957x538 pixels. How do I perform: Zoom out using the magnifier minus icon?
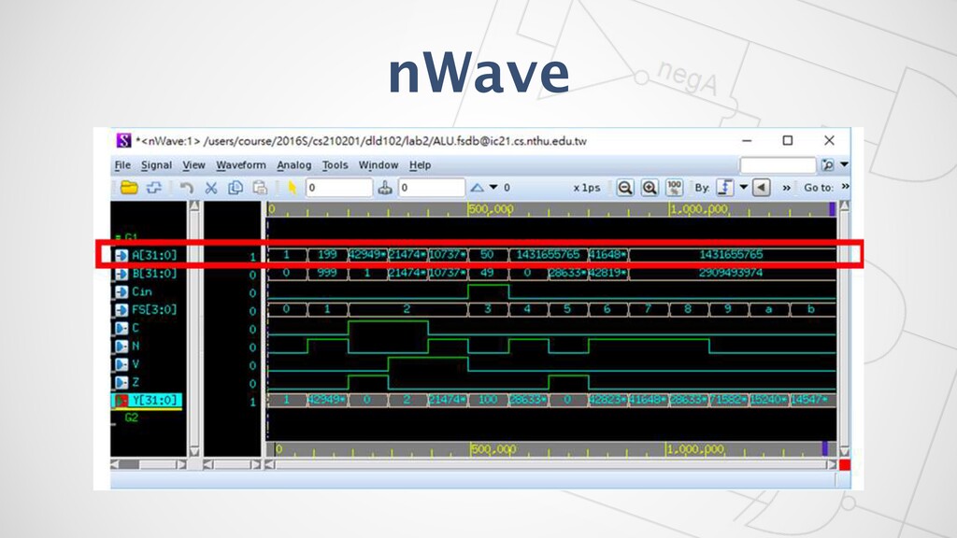(x=624, y=188)
